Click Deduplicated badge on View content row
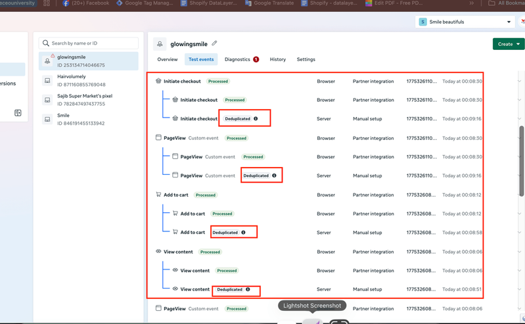 pyautogui.click(x=230, y=289)
